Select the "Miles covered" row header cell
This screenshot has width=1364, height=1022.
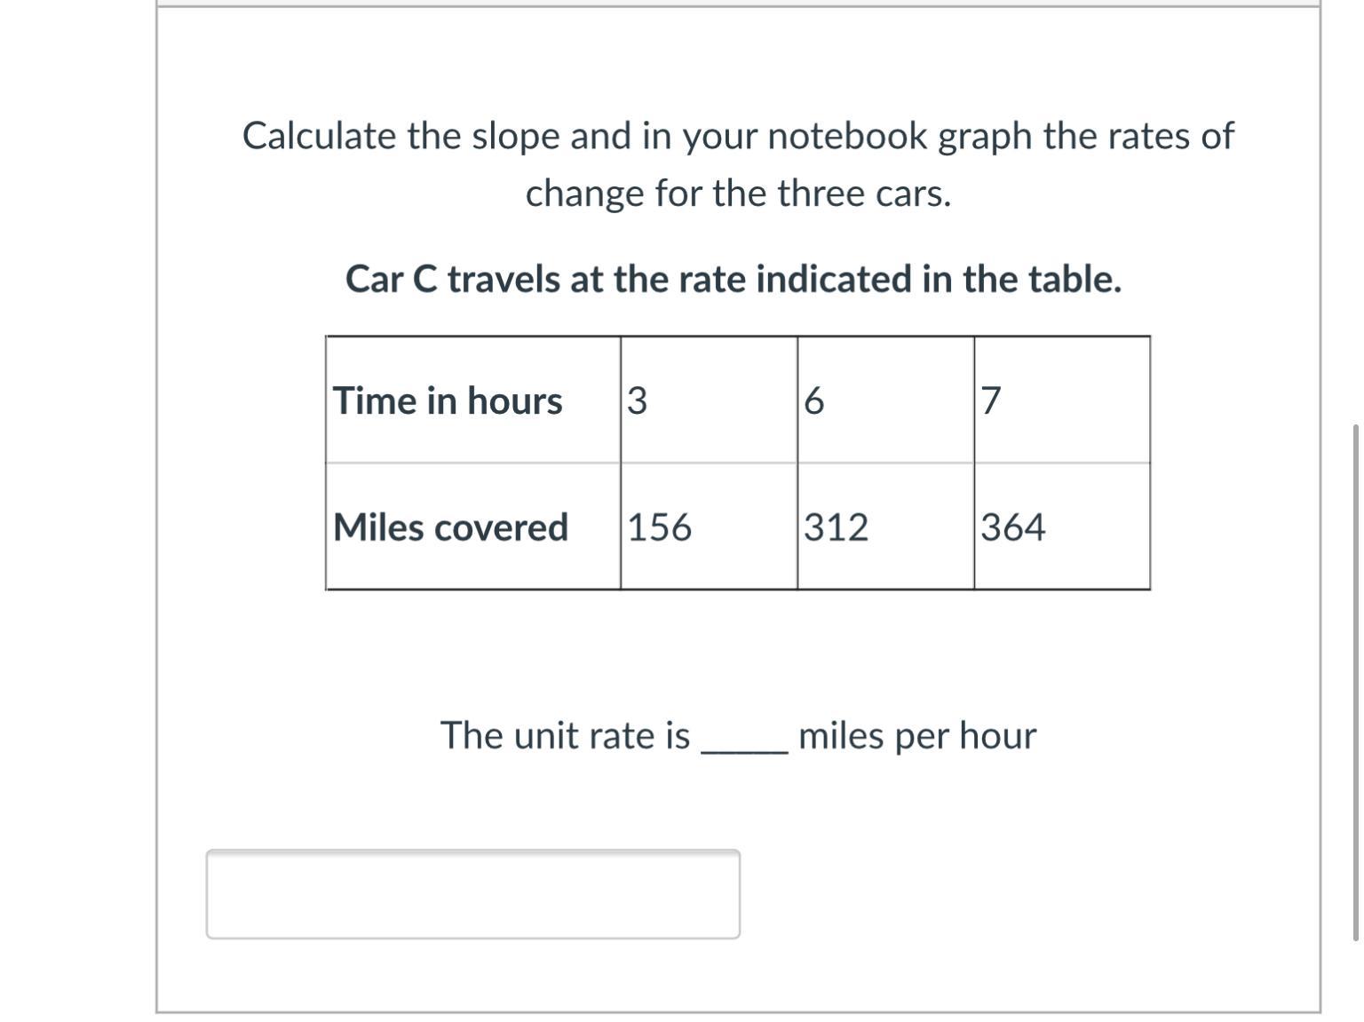pyautogui.click(x=473, y=527)
